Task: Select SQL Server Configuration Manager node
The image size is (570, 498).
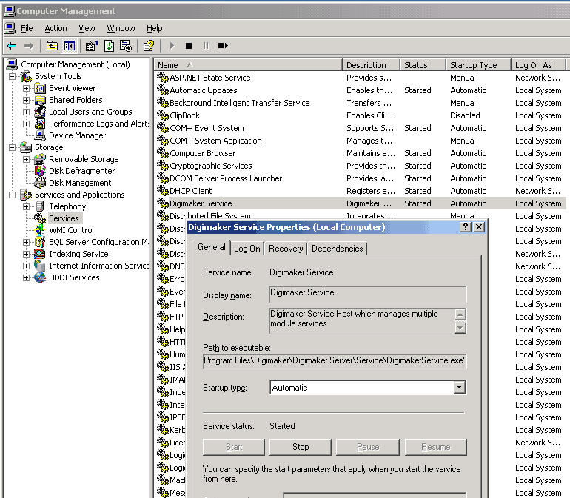Action: point(99,242)
